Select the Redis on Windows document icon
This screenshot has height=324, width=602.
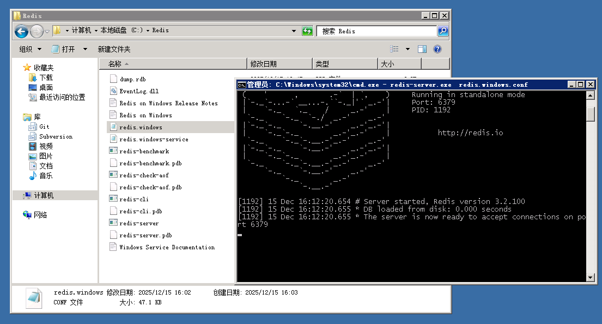[x=113, y=115]
